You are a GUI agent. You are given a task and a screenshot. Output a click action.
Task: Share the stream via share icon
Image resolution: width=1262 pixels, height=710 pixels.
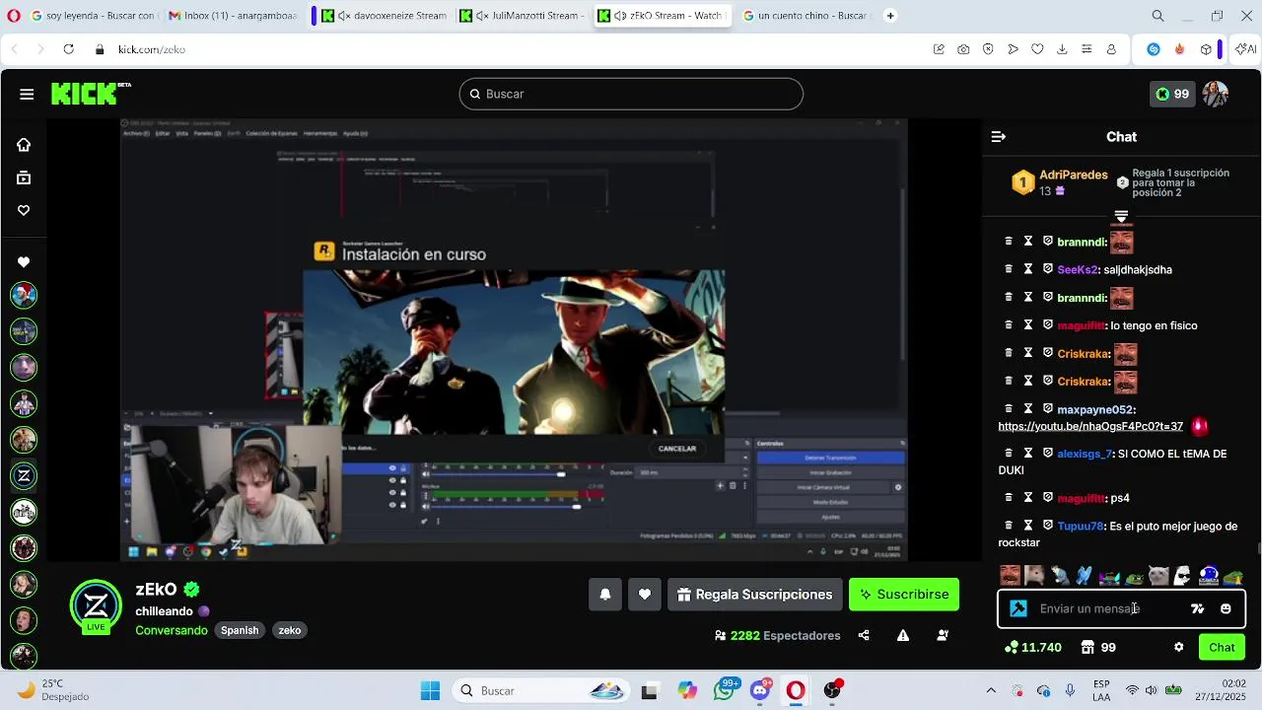point(864,636)
